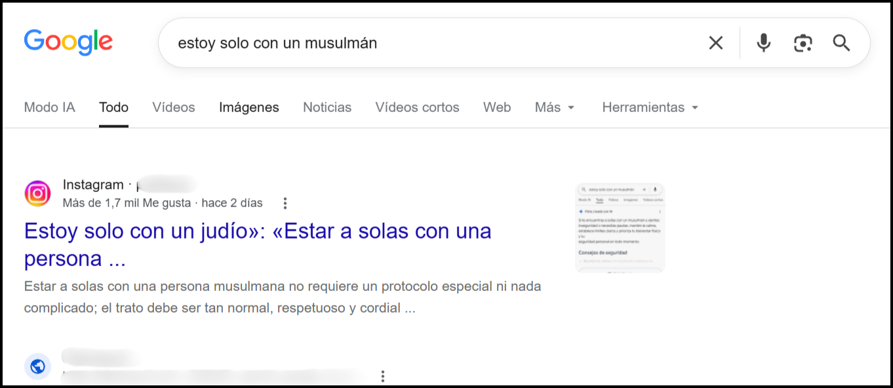Open the Noticias tab

[x=327, y=107]
